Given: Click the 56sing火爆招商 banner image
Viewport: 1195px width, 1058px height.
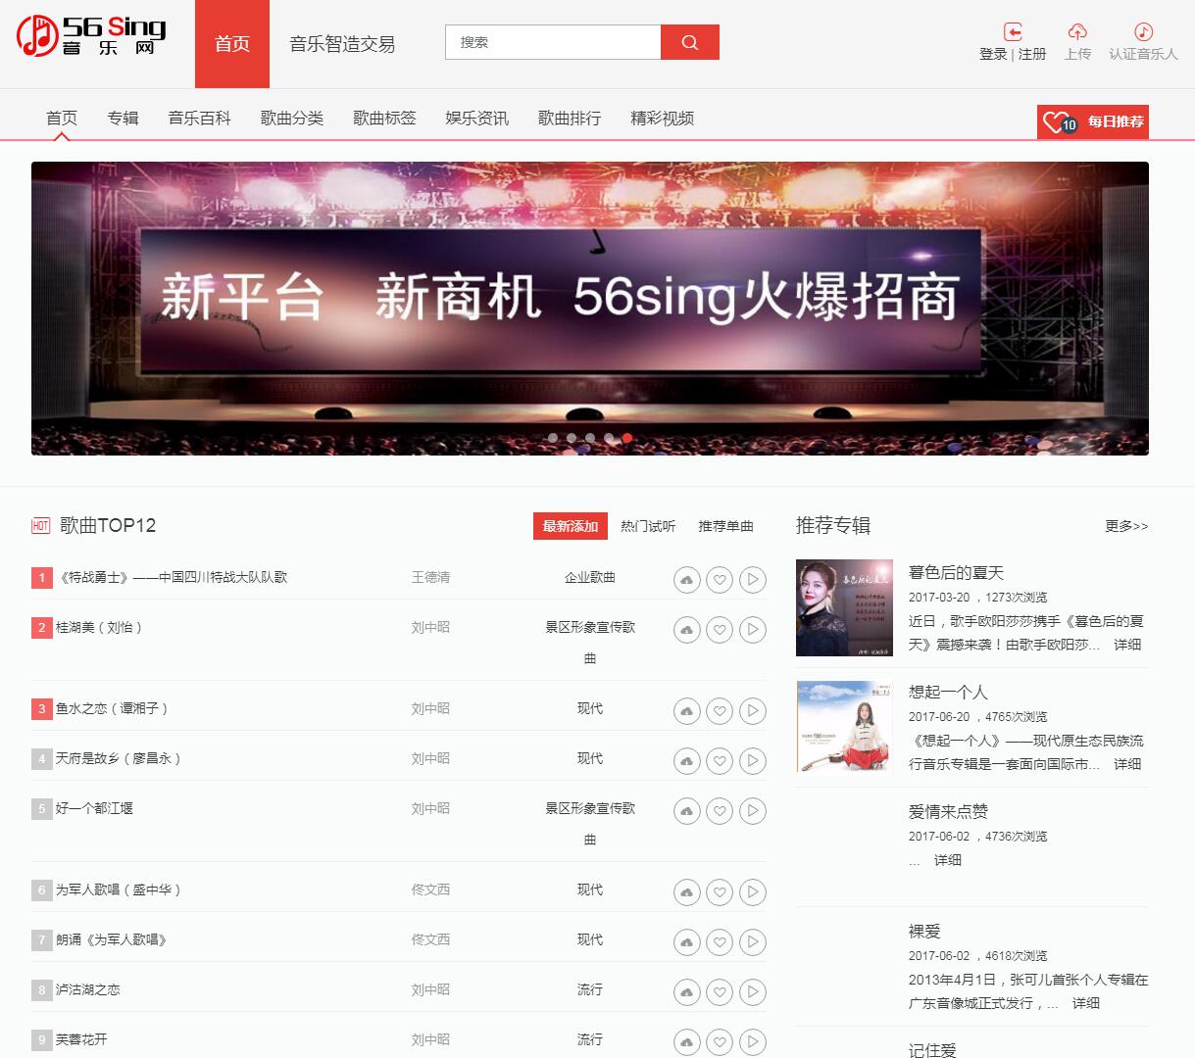Looking at the screenshot, I should point(590,309).
